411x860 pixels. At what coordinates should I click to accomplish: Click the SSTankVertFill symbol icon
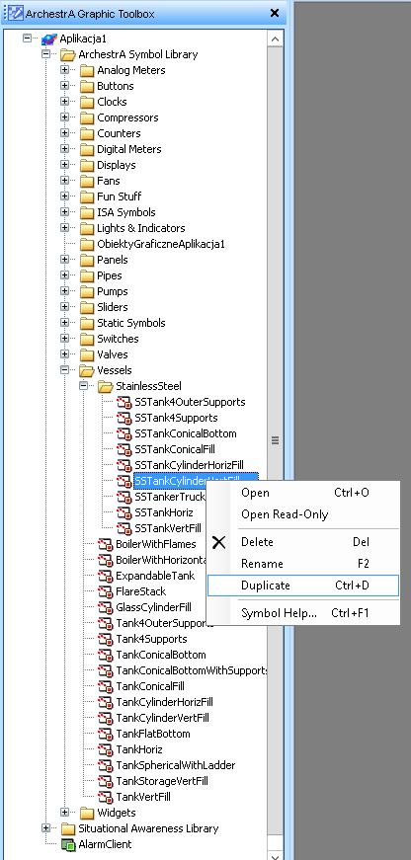(x=124, y=528)
